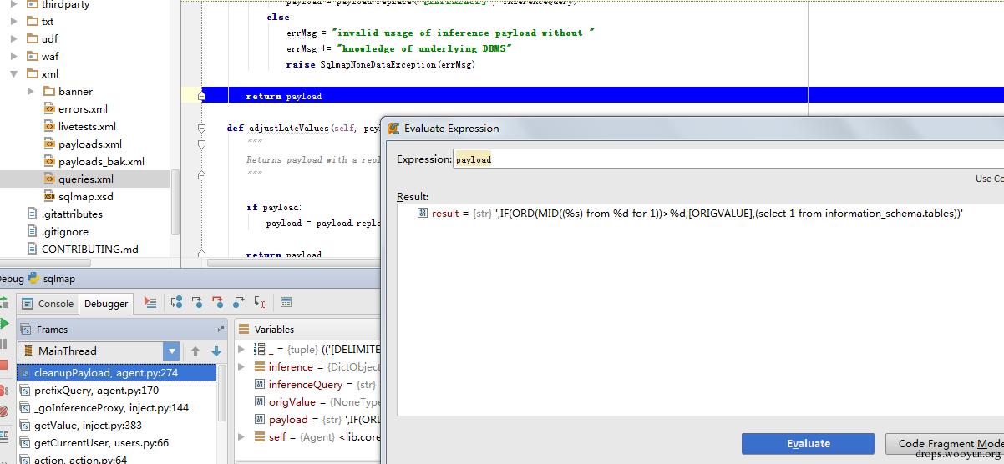
Task: Collapse the xml folder
Action: 13,73
